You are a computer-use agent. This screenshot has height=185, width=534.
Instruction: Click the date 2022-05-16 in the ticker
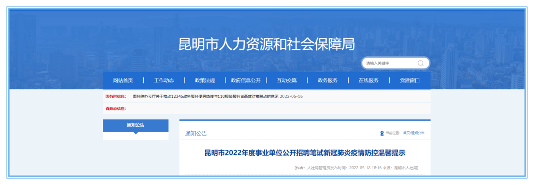pyautogui.click(x=291, y=97)
